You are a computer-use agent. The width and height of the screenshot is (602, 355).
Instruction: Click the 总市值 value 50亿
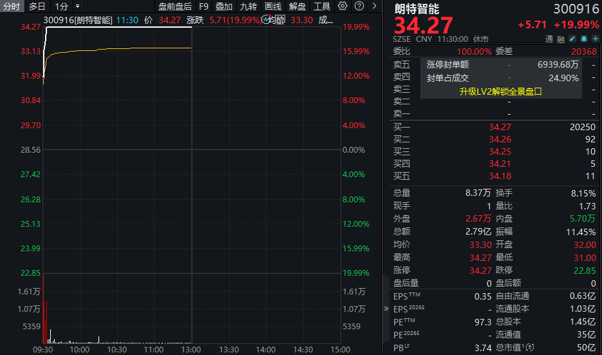tap(587, 348)
